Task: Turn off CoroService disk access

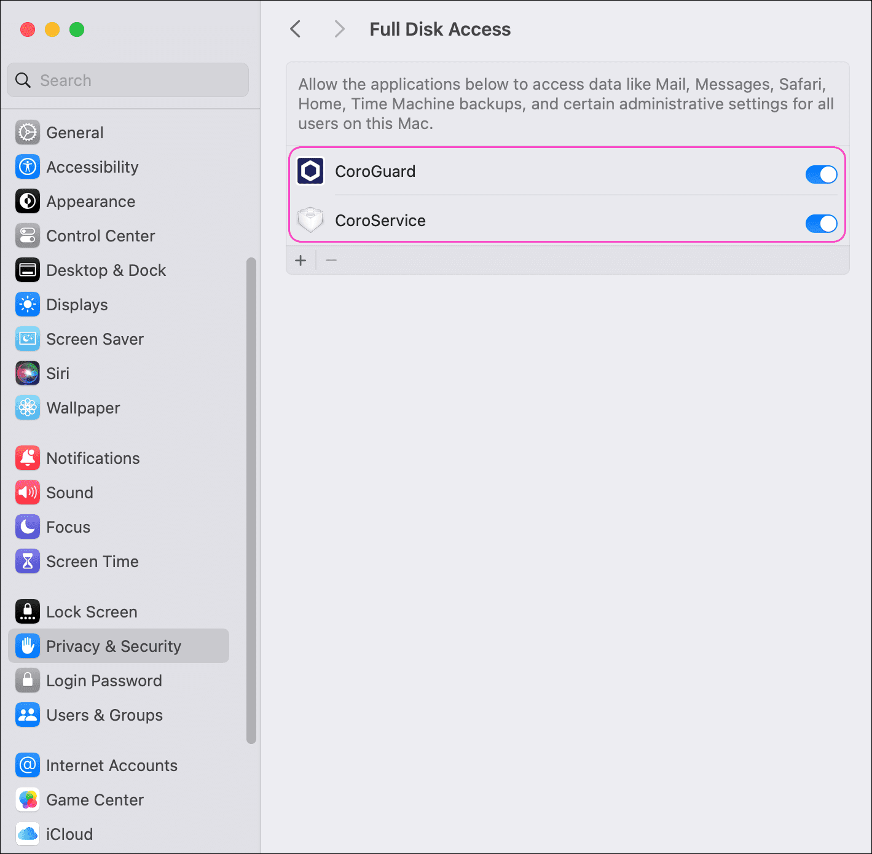Action: pos(821,224)
